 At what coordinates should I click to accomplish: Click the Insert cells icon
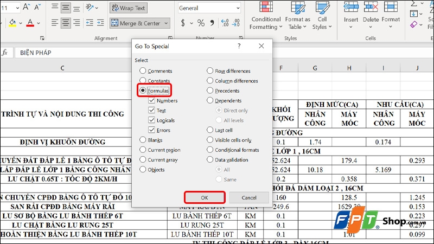click(350, 7)
